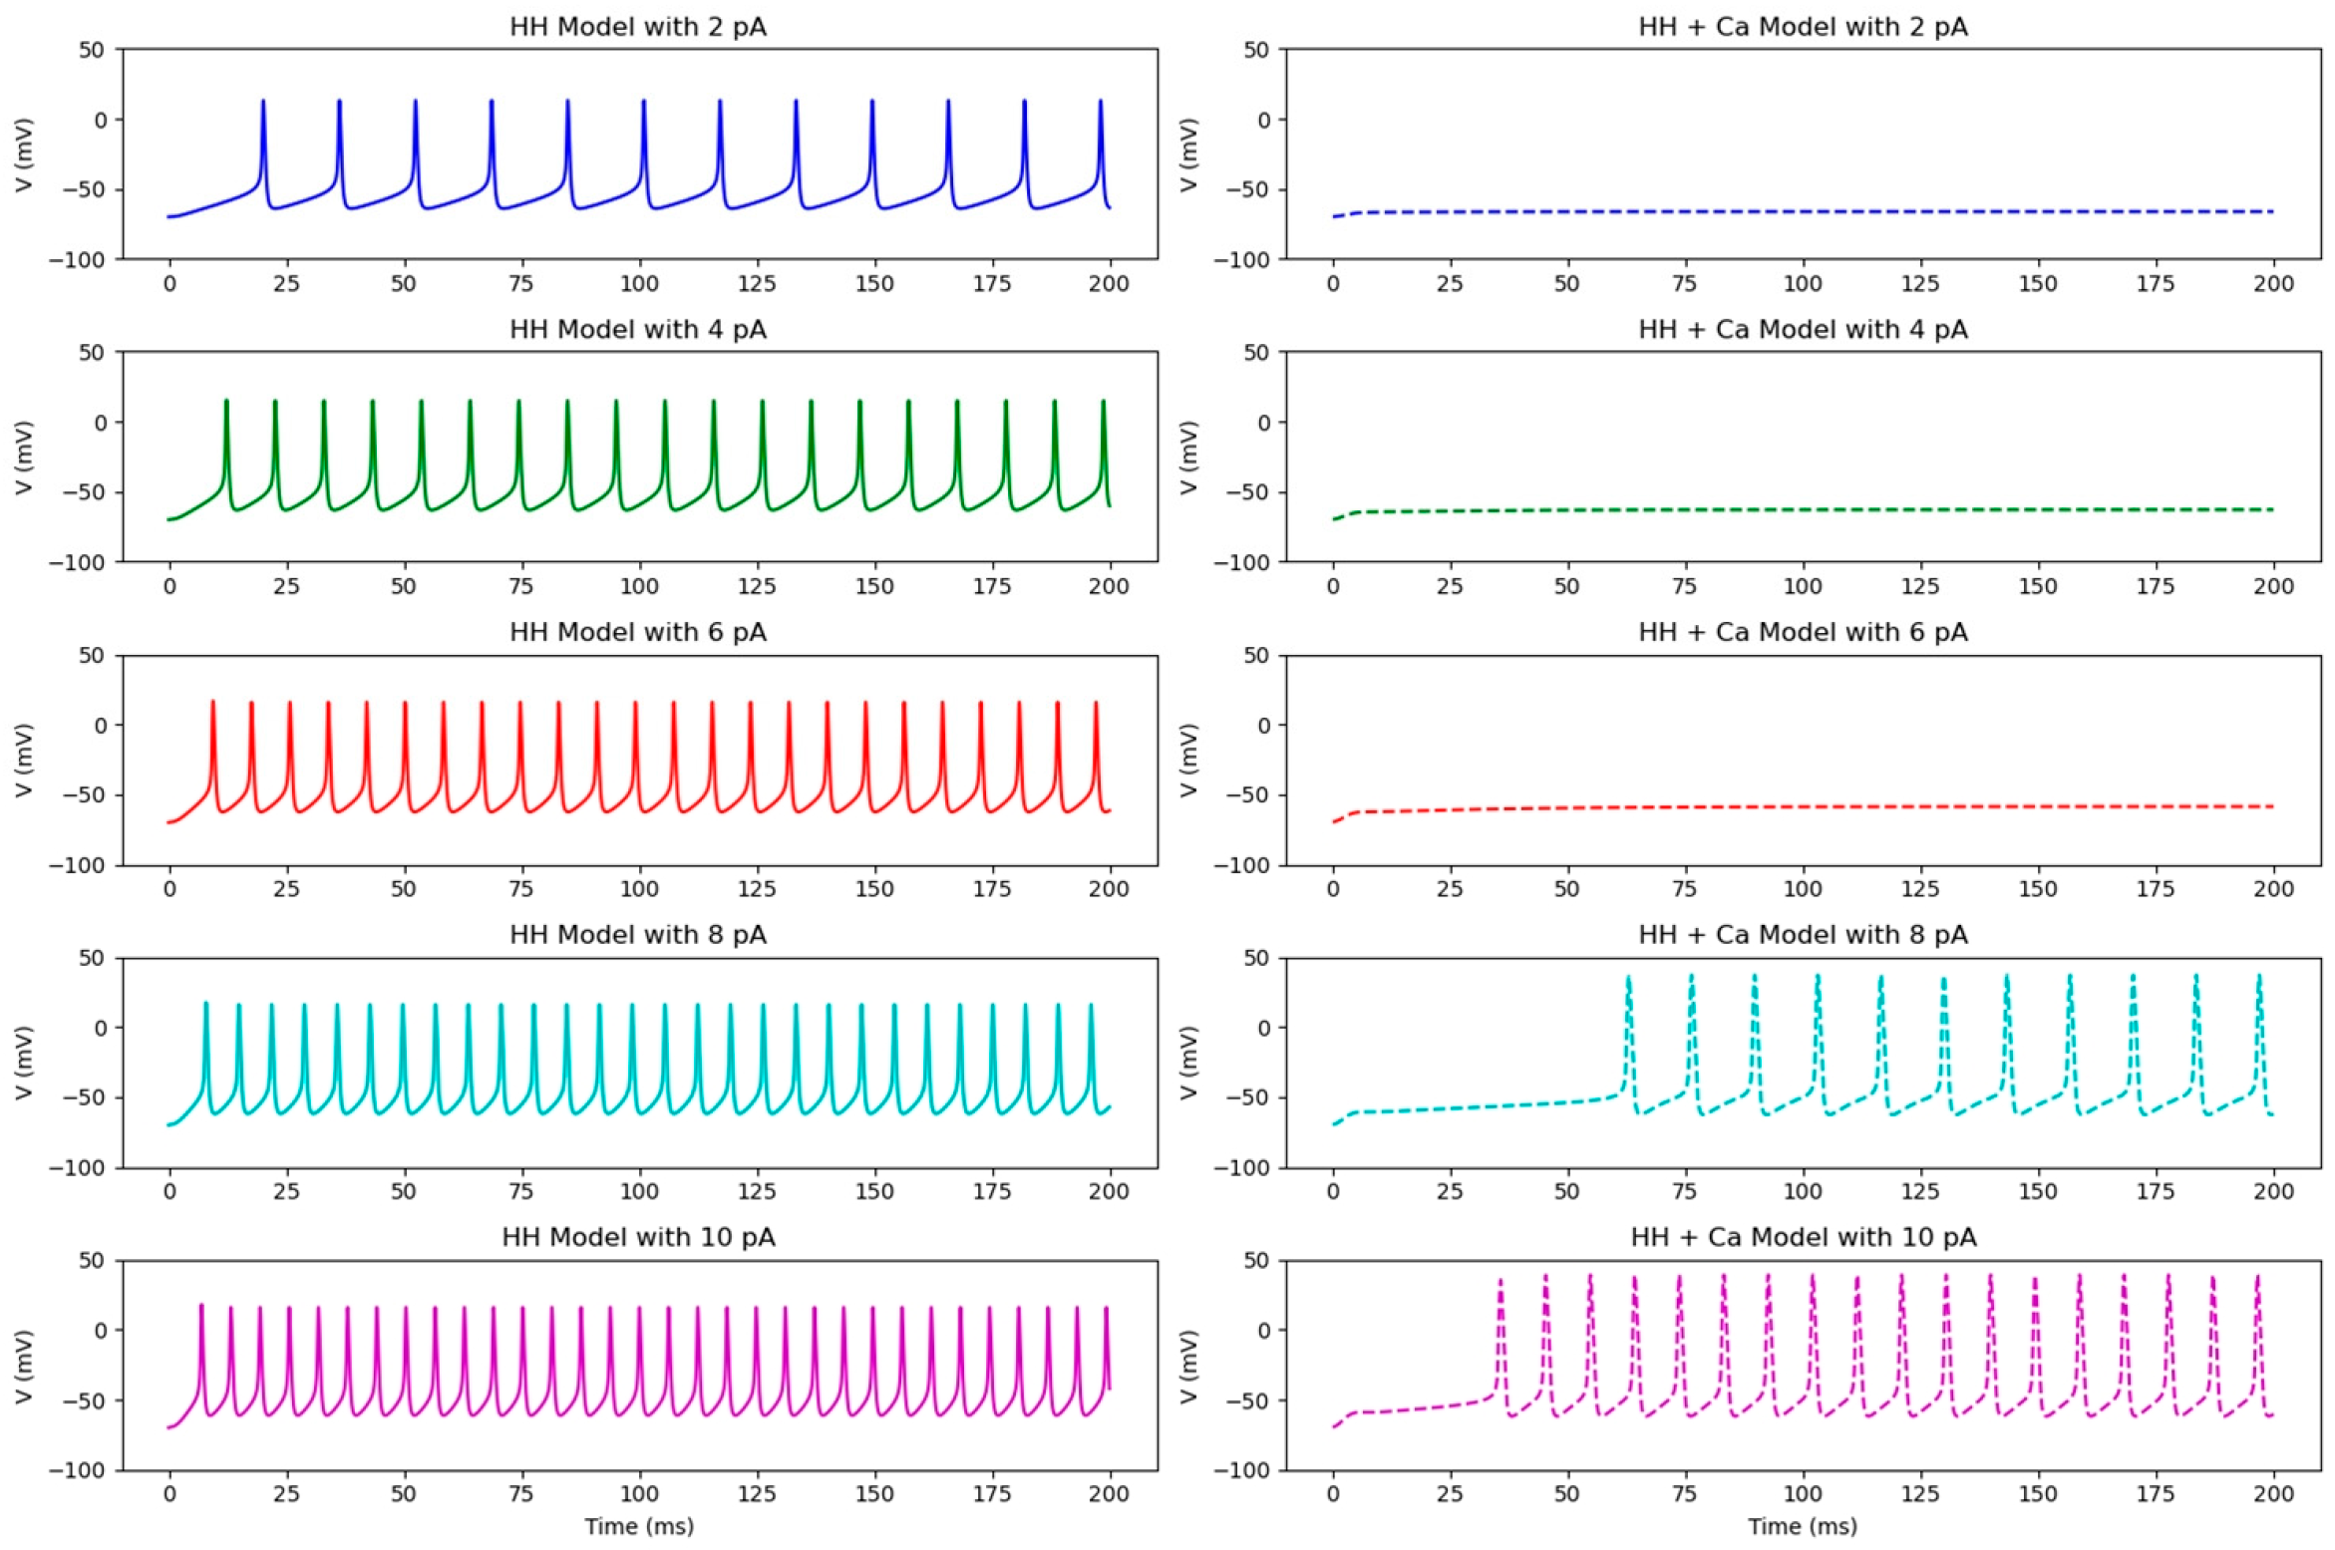Image resolution: width=2335 pixels, height=1550 pixels.
Task: Click the title 'HH Model with 8 pA'
Action: point(638,935)
